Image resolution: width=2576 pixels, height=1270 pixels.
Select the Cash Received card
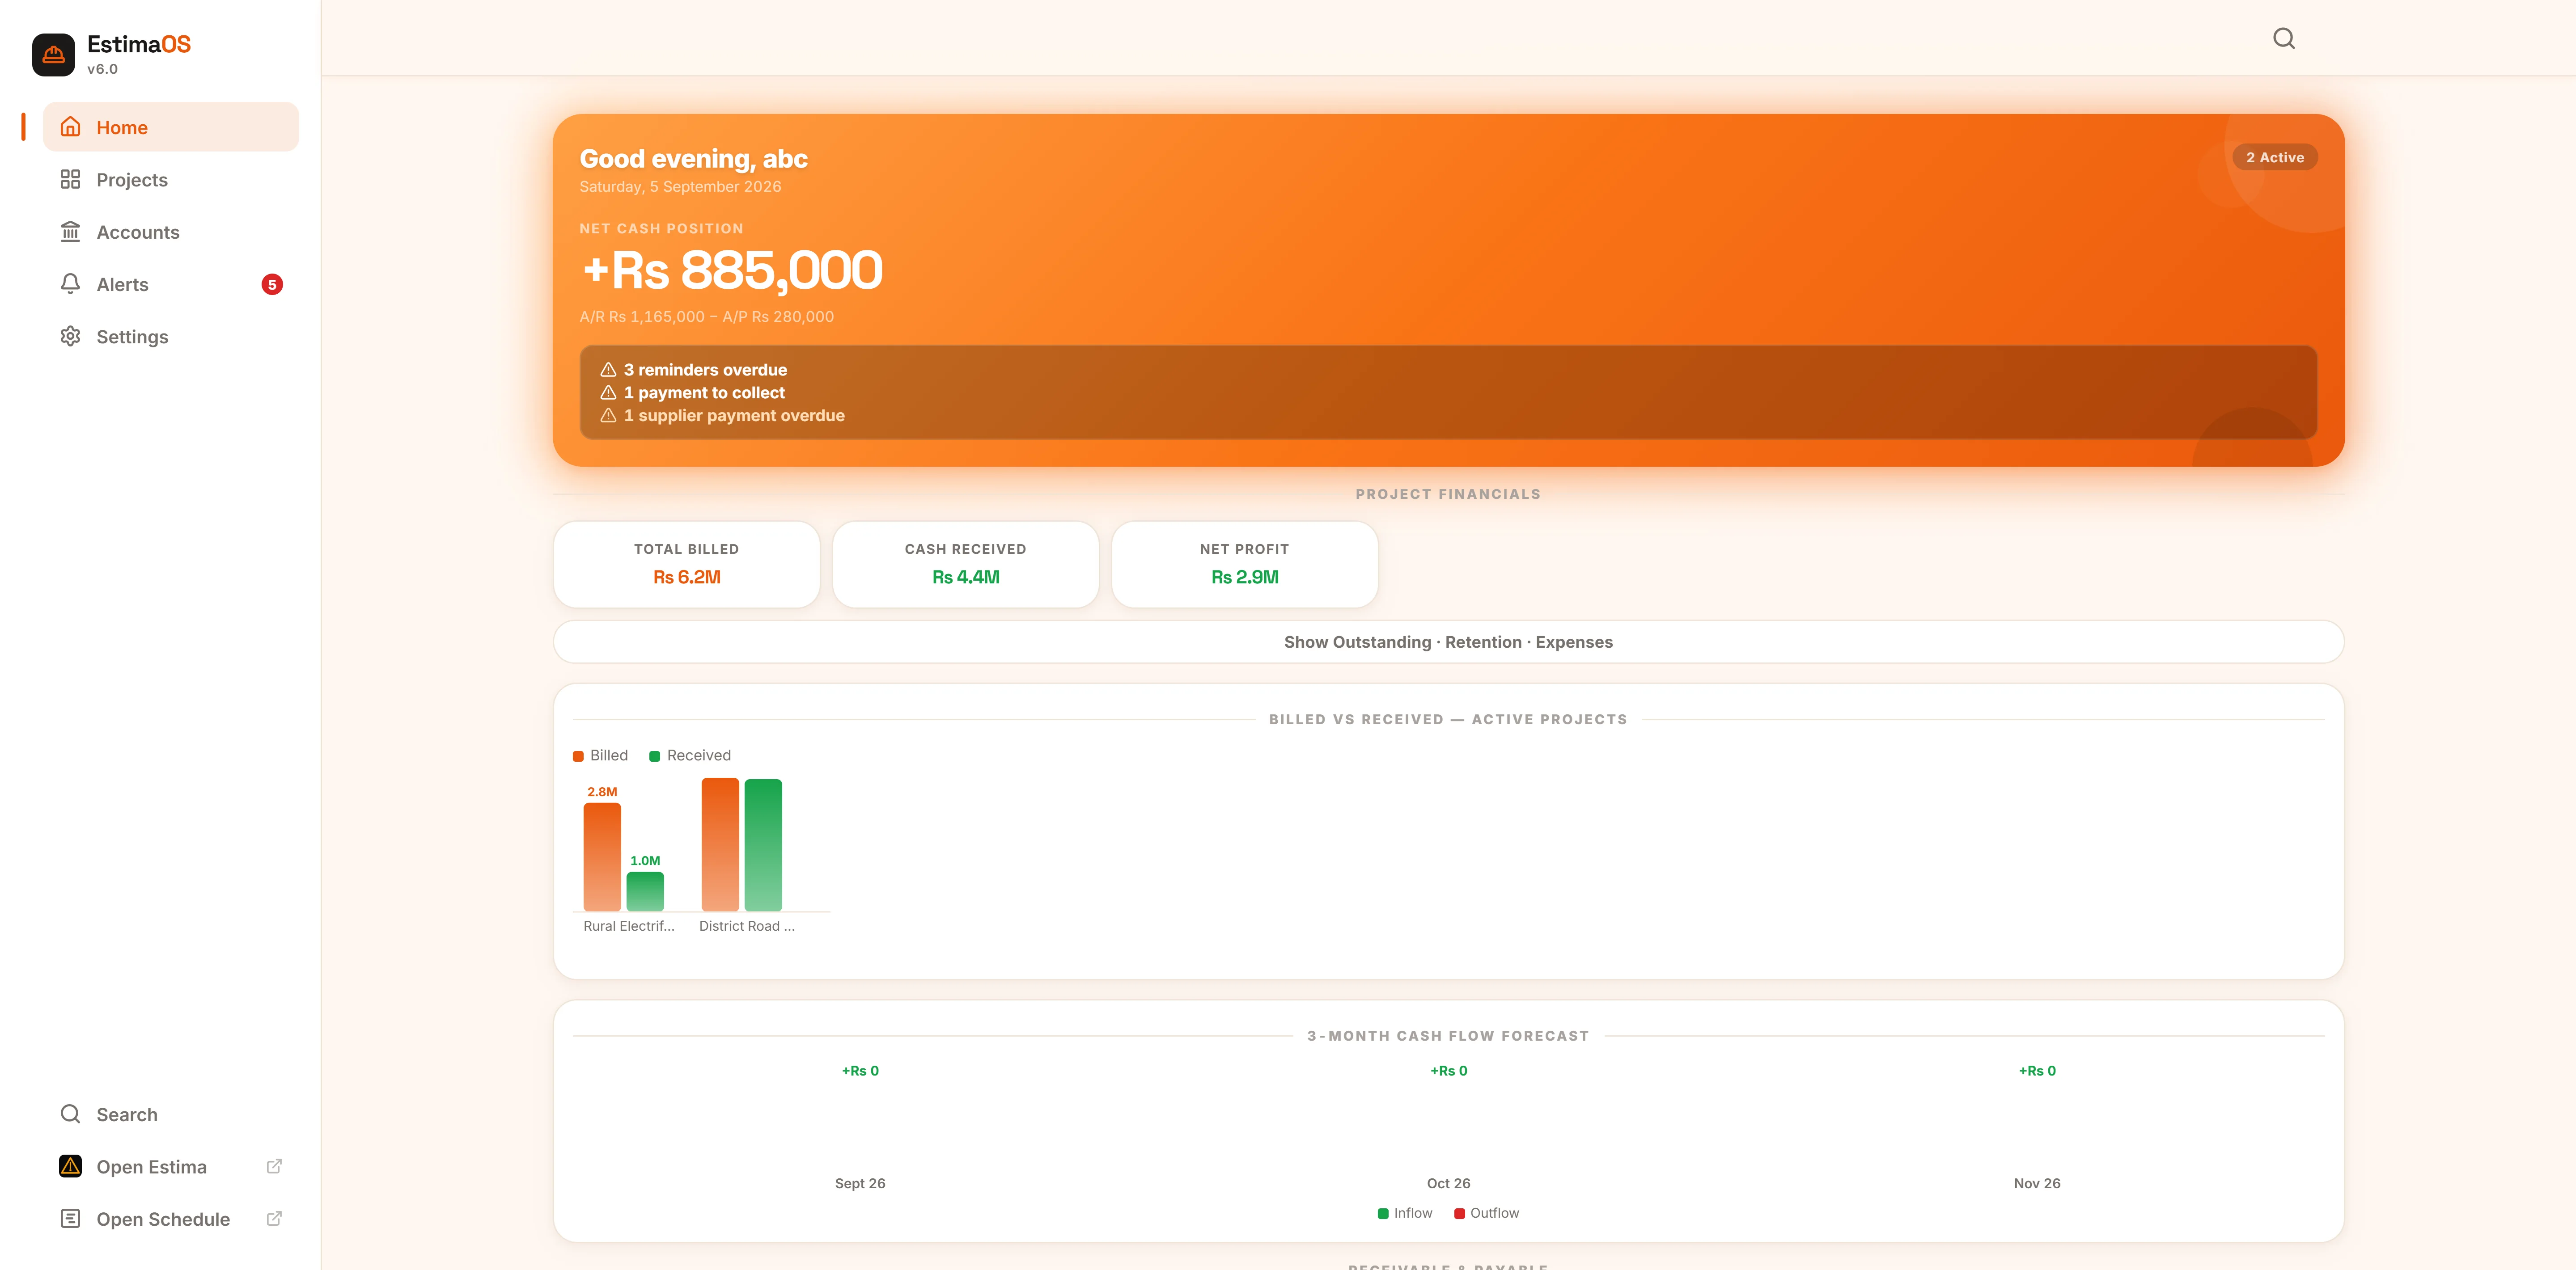click(966, 565)
